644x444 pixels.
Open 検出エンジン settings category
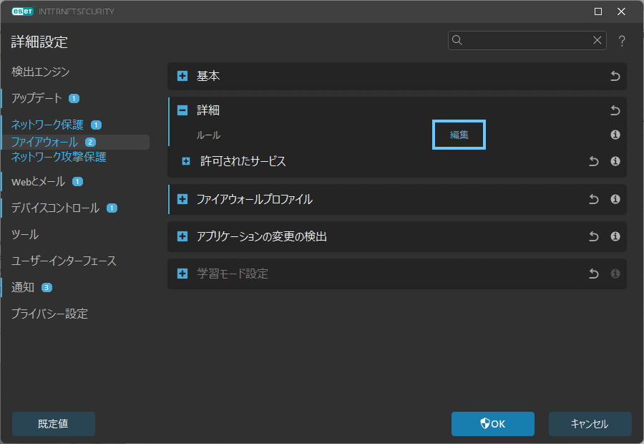[41, 72]
